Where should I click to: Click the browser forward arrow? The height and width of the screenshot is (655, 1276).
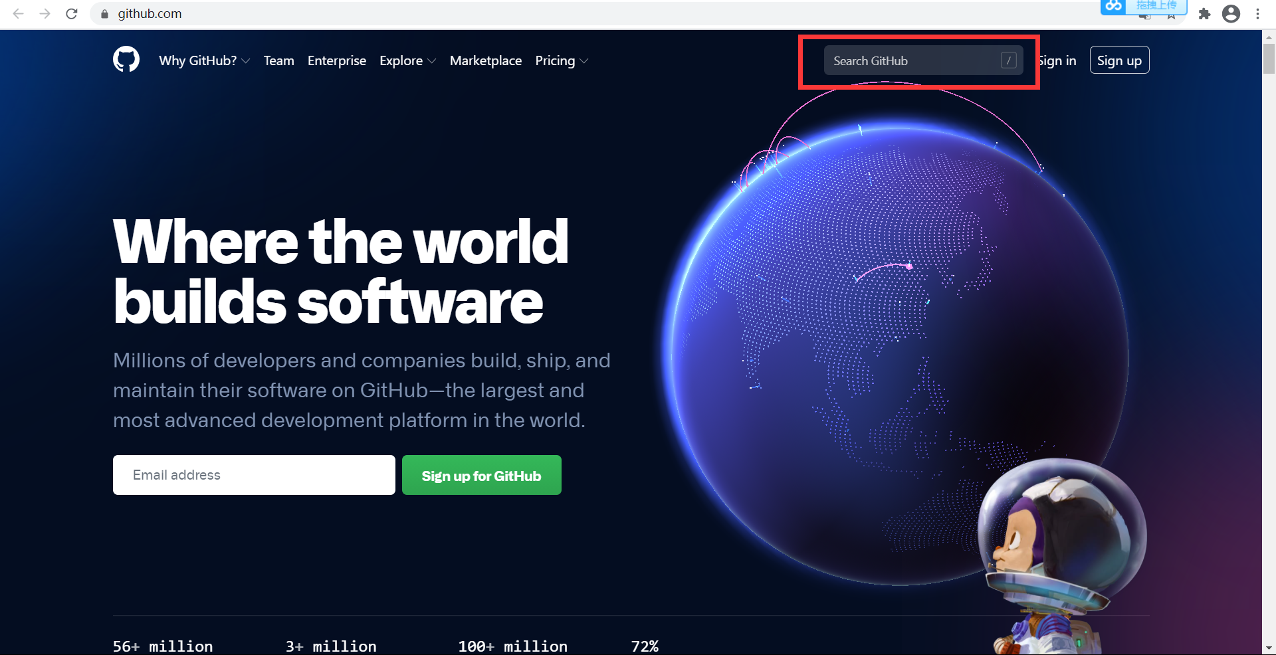[x=45, y=13]
